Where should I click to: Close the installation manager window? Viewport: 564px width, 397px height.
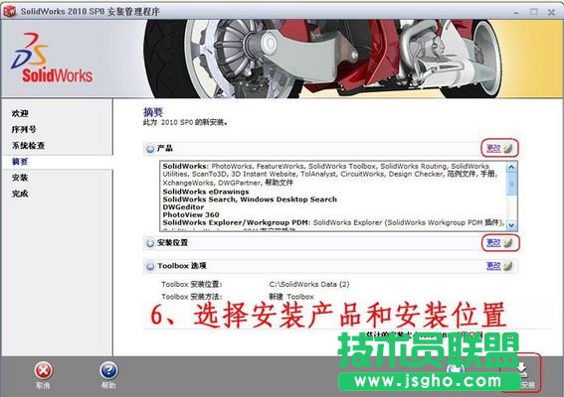coord(551,12)
